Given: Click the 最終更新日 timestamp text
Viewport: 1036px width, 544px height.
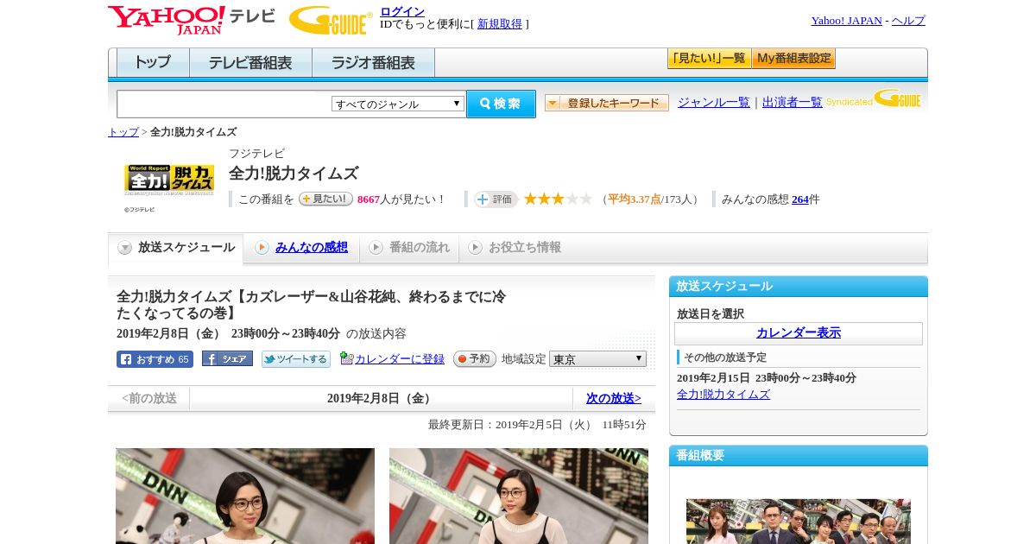Looking at the screenshot, I should click(537, 425).
